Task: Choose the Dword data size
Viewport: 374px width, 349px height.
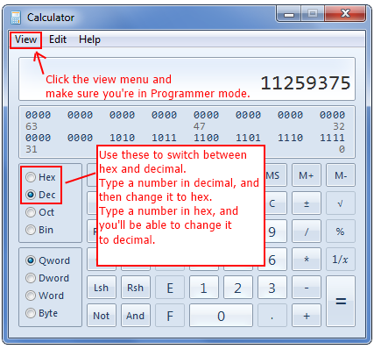Action: click(x=47, y=278)
